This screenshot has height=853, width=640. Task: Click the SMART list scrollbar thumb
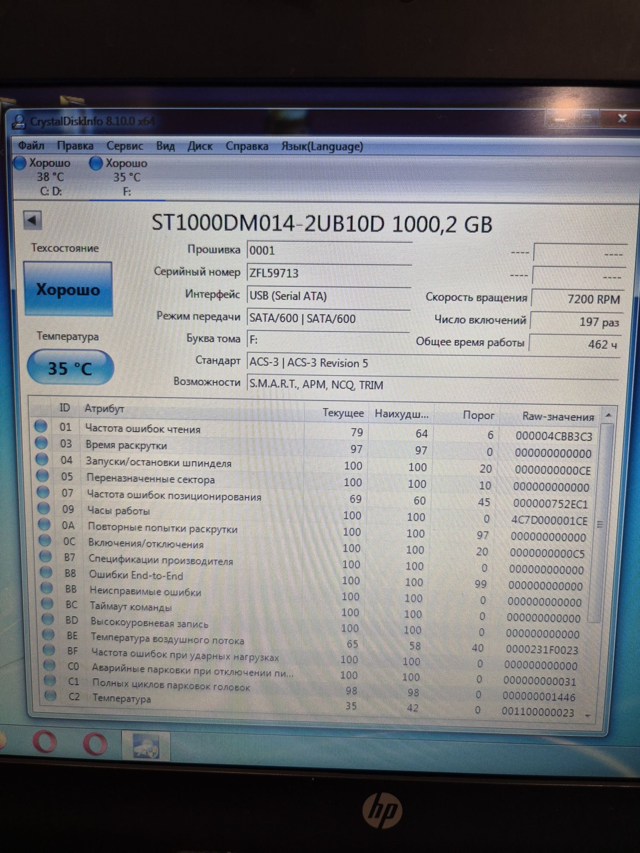pos(600,524)
